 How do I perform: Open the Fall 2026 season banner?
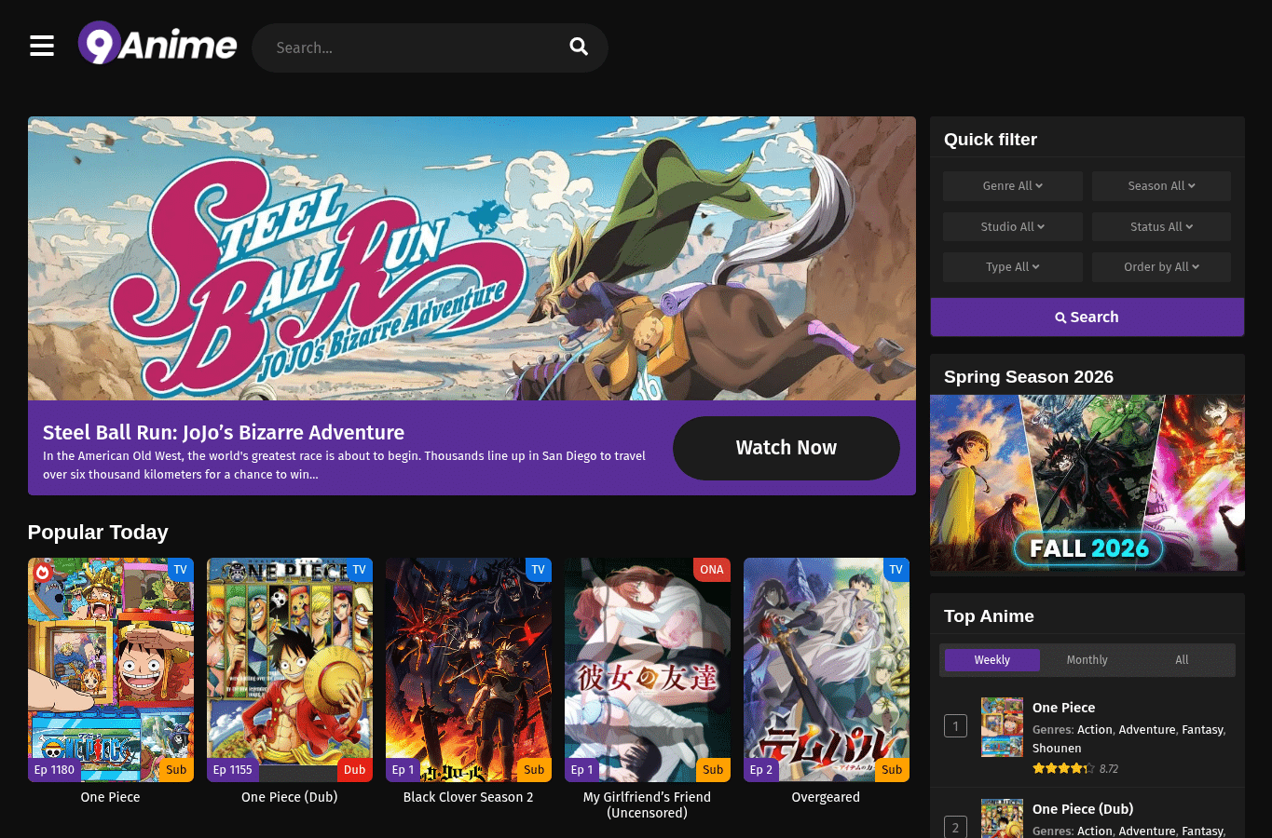(x=1087, y=483)
